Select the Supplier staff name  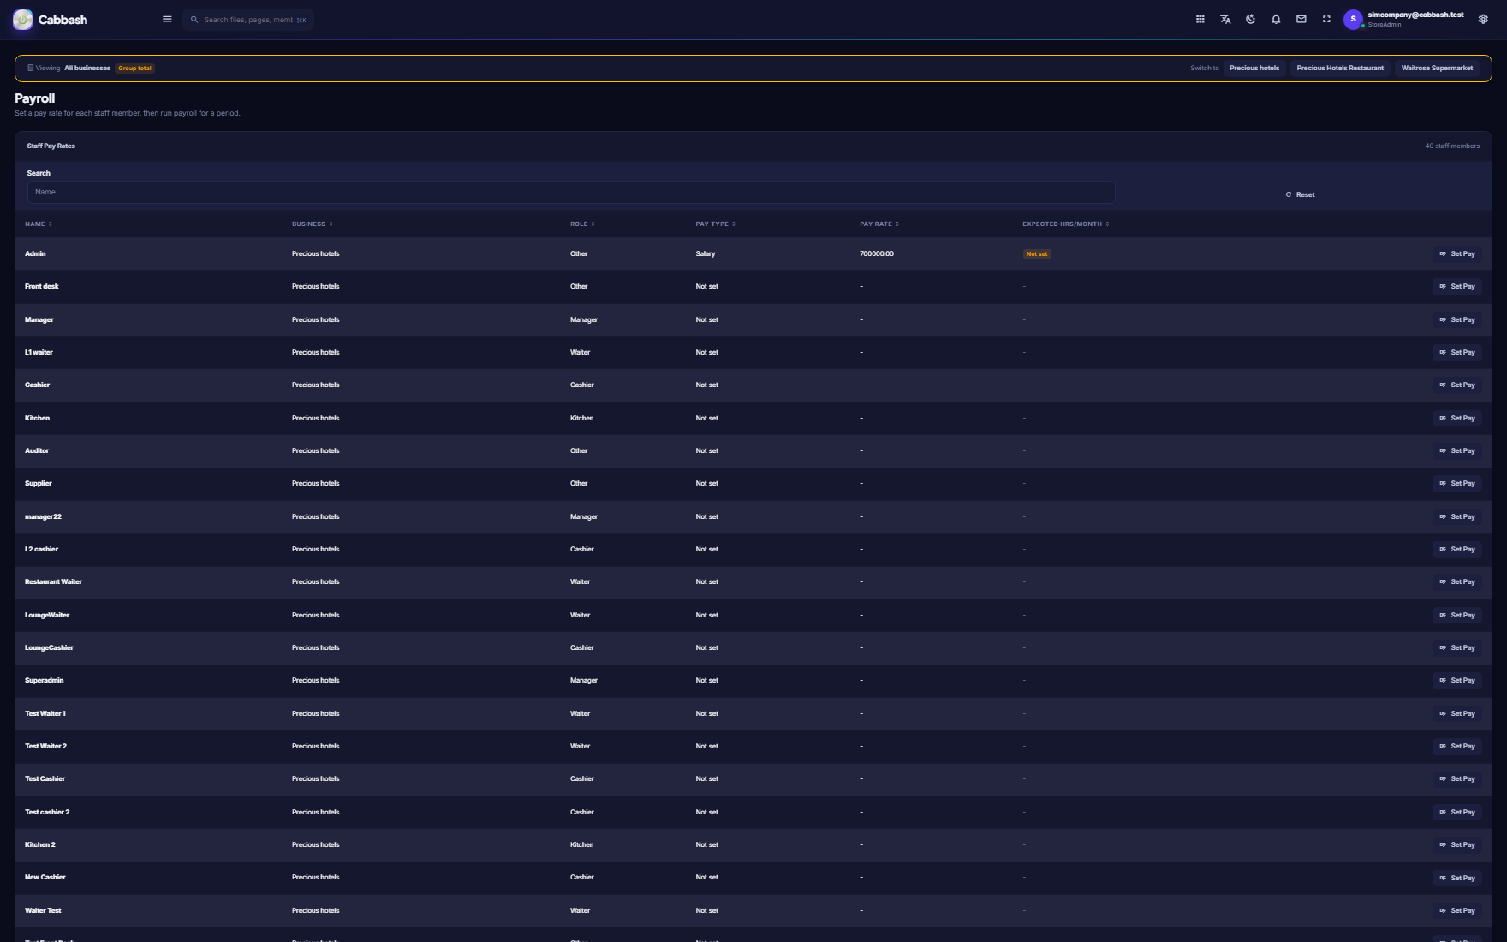(39, 484)
